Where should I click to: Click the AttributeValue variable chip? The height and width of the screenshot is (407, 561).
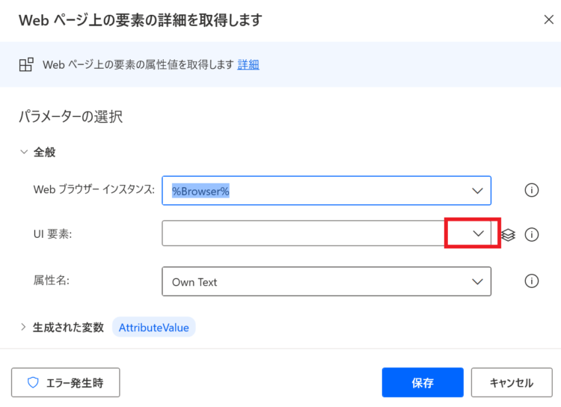click(154, 327)
